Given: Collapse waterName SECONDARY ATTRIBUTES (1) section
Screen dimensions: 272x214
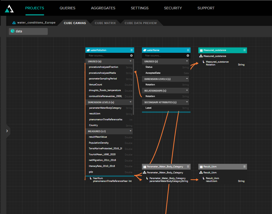Looking at the screenshot, I should (x=187, y=102).
